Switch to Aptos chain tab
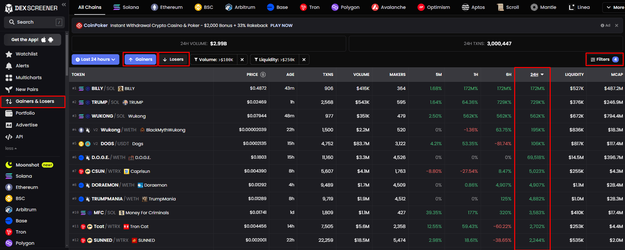The height and width of the screenshot is (250, 625). [473, 7]
